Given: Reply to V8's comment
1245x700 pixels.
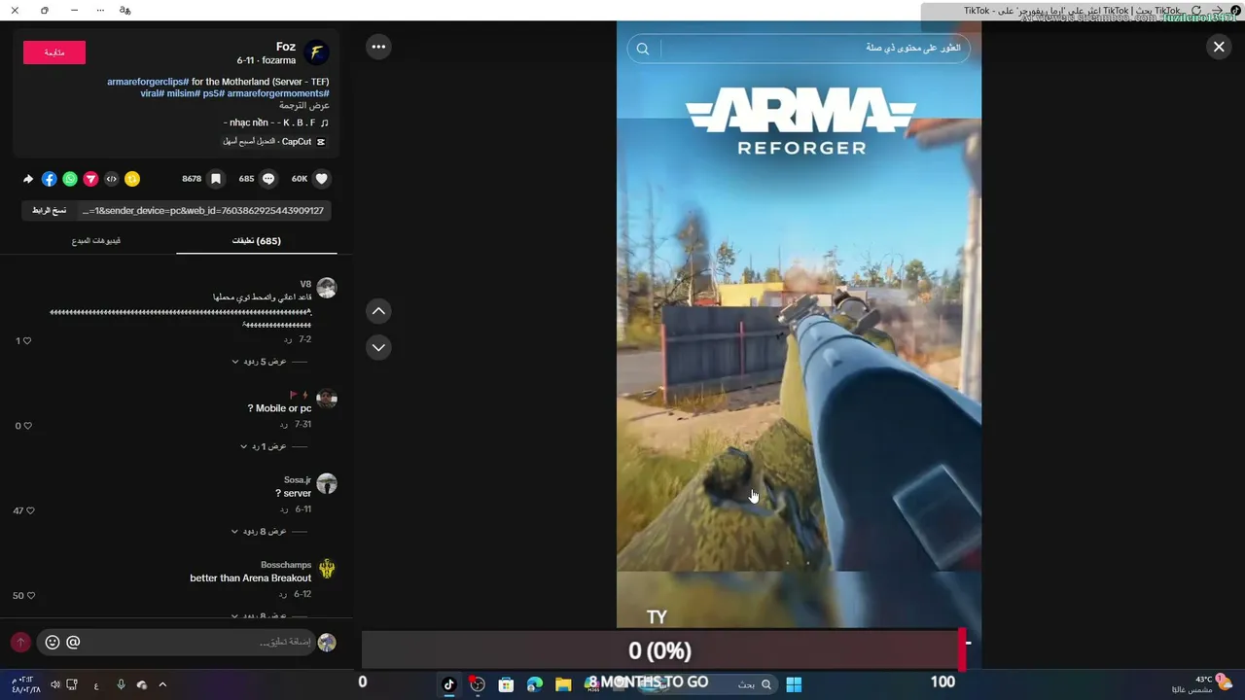Looking at the screenshot, I should 288,339.
